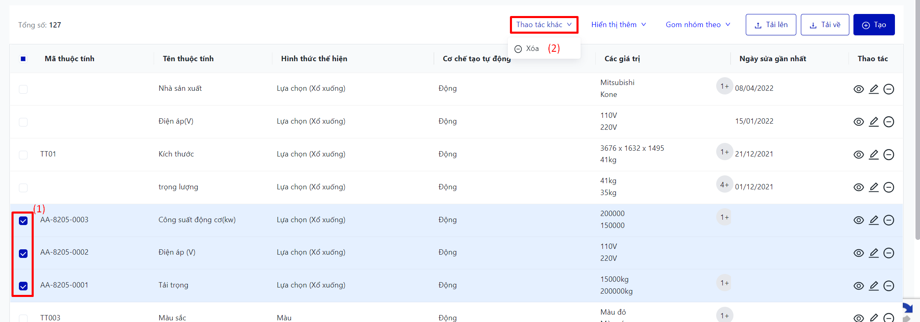Uncheck the AA-8205-0003 row checkbox
The height and width of the screenshot is (322, 920).
click(23, 221)
